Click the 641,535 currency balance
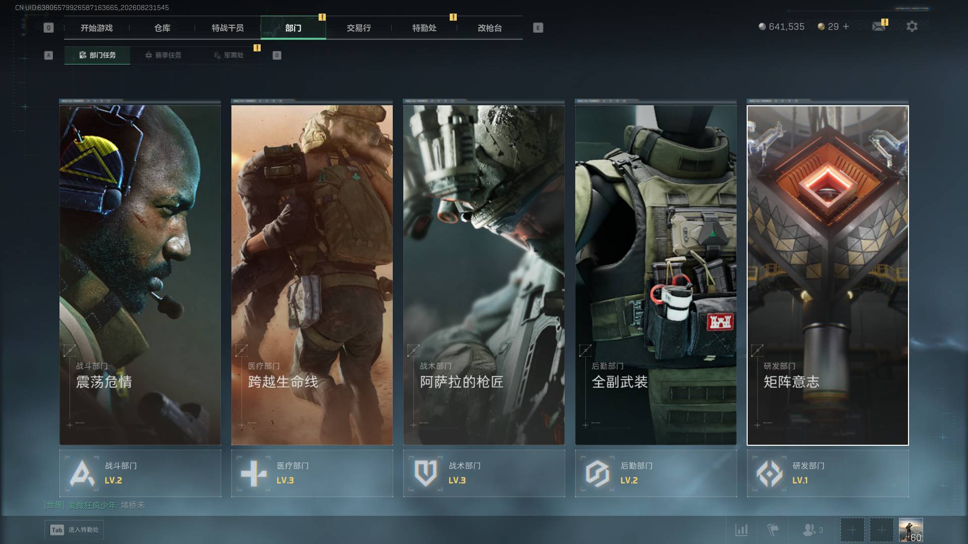Image resolution: width=968 pixels, height=544 pixels. [x=786, y=27]
